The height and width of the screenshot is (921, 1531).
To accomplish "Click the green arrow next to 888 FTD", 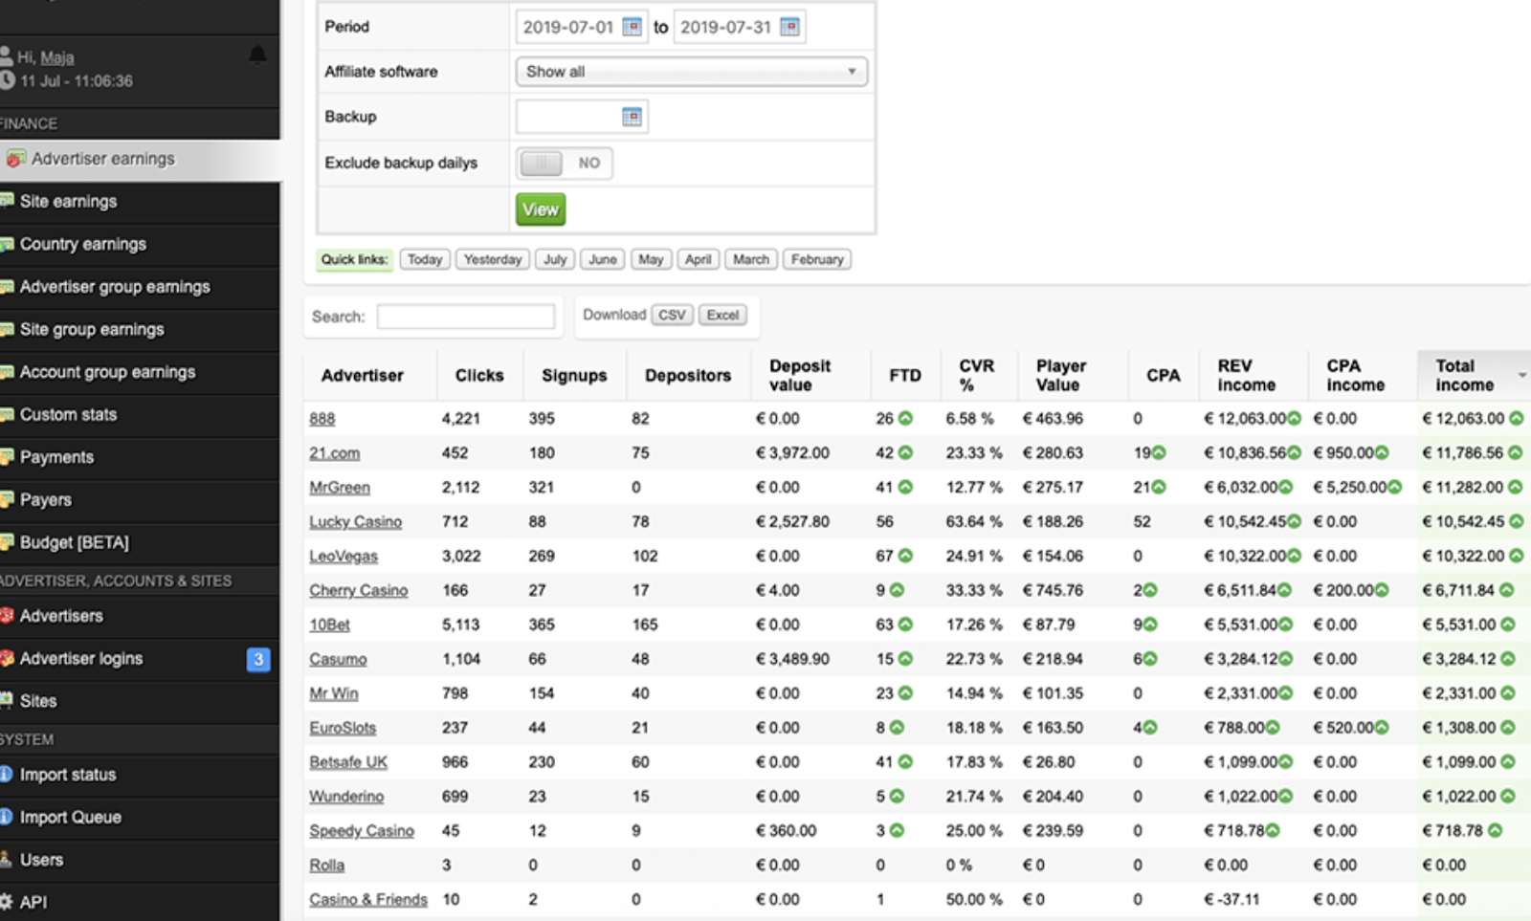I will point(905,418).
